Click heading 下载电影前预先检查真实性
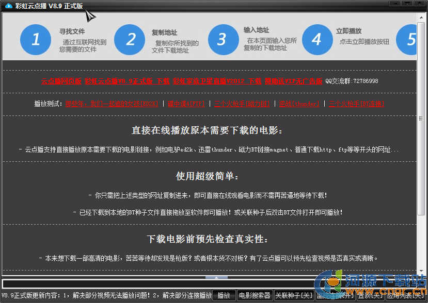Image resolution: width=428 pixels, height=303 pixels. pos(207,239)
